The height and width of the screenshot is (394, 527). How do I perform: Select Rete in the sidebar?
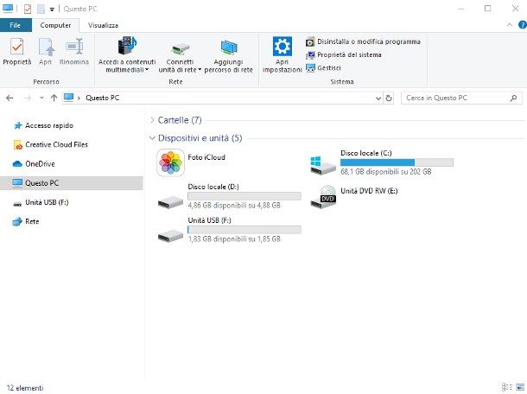[x=26, y=221]
